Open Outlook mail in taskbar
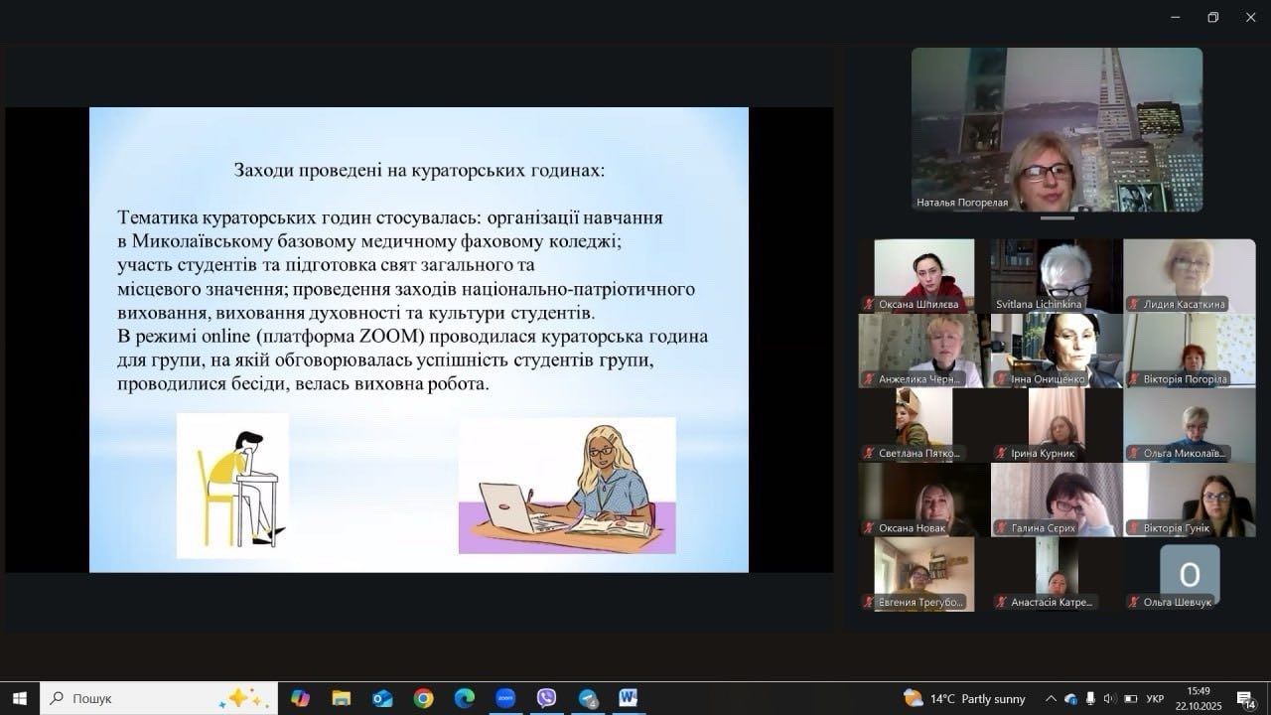Viewport: 1271px width, 715px height. 382,698
